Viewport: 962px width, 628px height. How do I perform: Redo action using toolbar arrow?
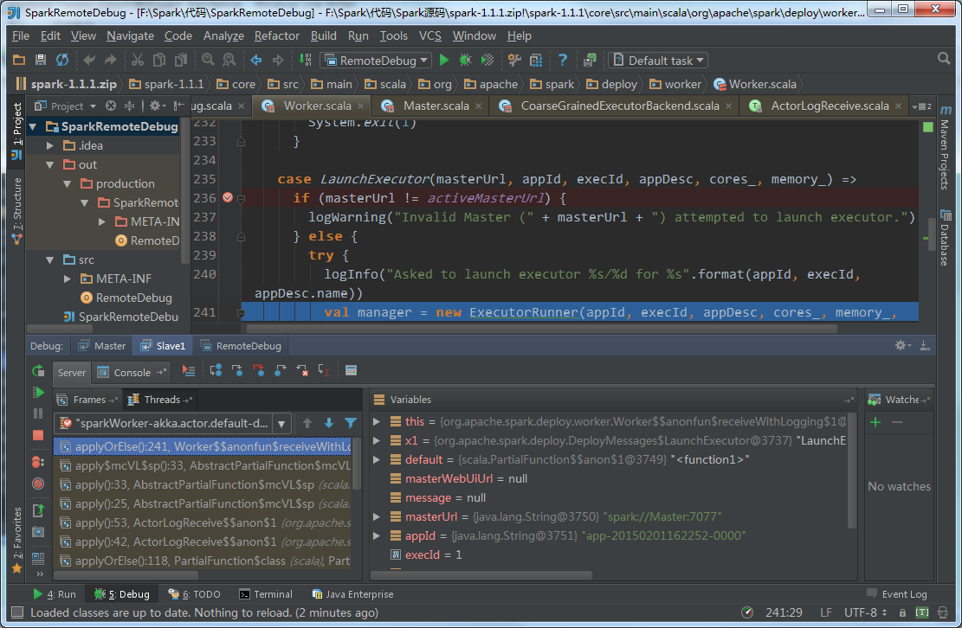coord(111,60)
